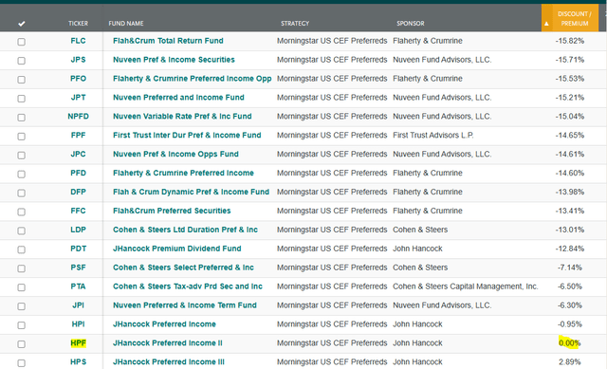Select the highlighted 0.00% premium value

(569, 343)
